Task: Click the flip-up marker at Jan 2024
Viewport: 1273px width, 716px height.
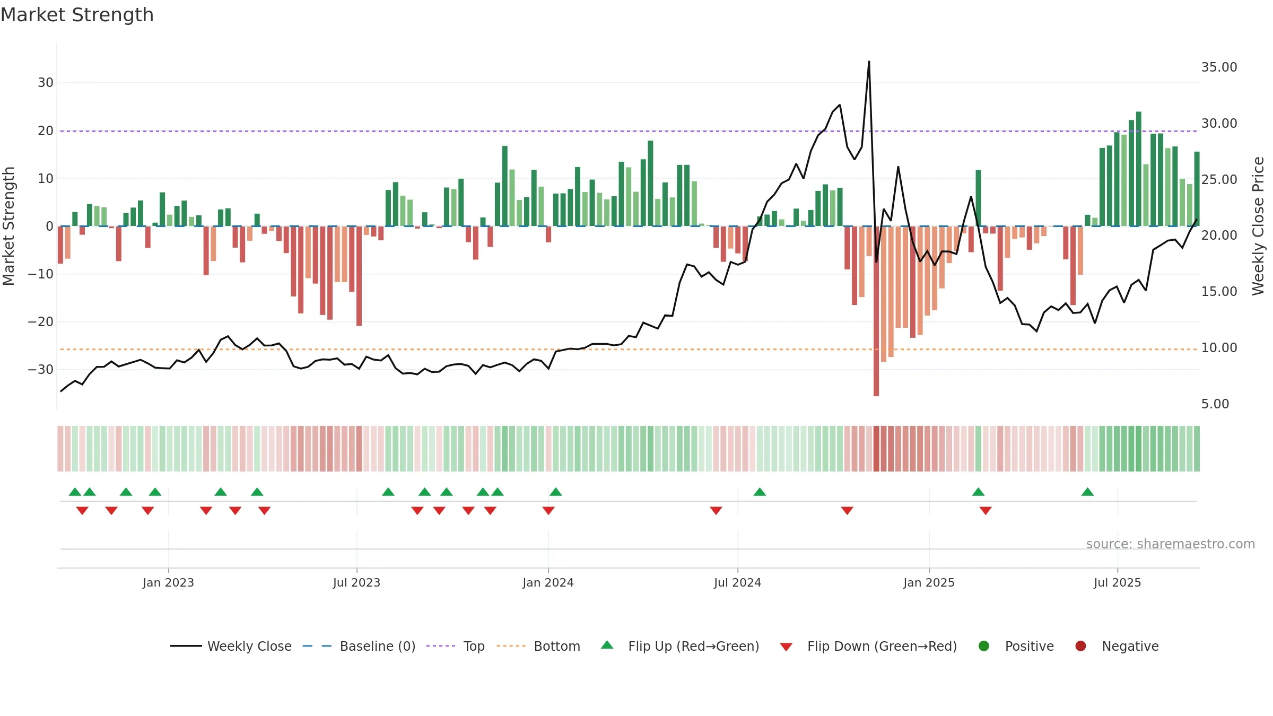Action: [x=556, y=492]
